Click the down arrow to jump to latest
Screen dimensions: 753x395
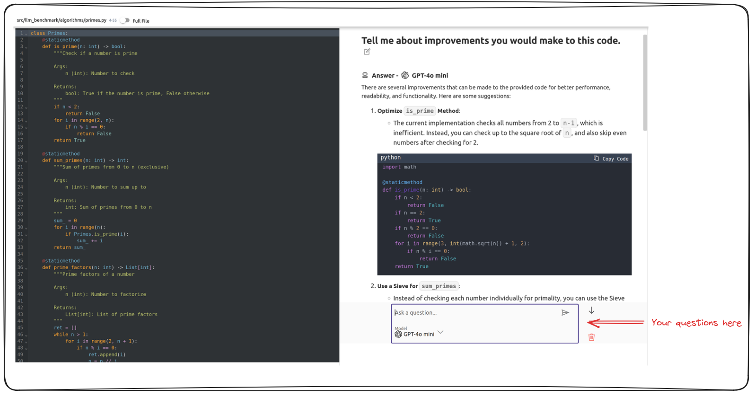[x=591, y=311]
